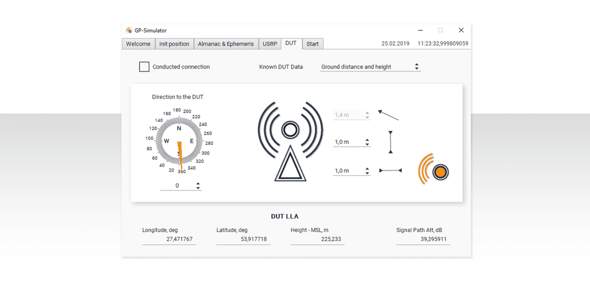Click the horizontal ground distance arrow icon

click(390, 170)
